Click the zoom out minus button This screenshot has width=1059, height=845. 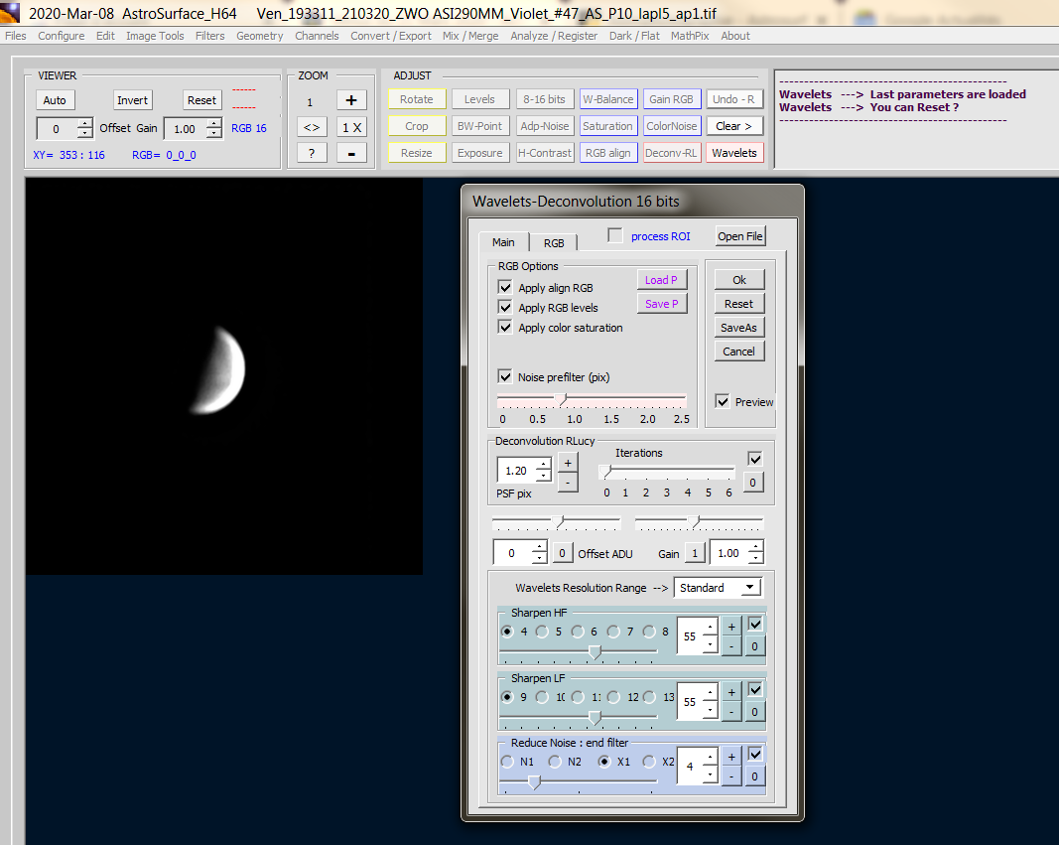(351, 153)
